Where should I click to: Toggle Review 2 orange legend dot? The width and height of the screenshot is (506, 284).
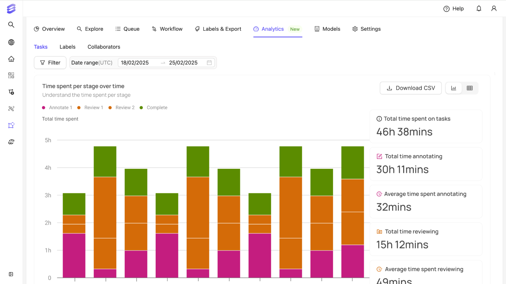(110, 108)
